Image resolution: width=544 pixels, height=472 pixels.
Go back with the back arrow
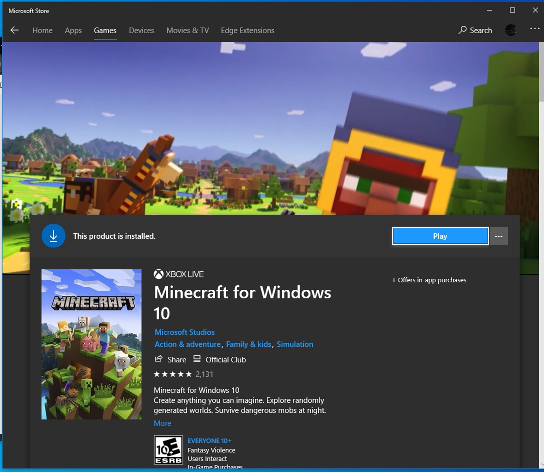[x=14, y=30]
